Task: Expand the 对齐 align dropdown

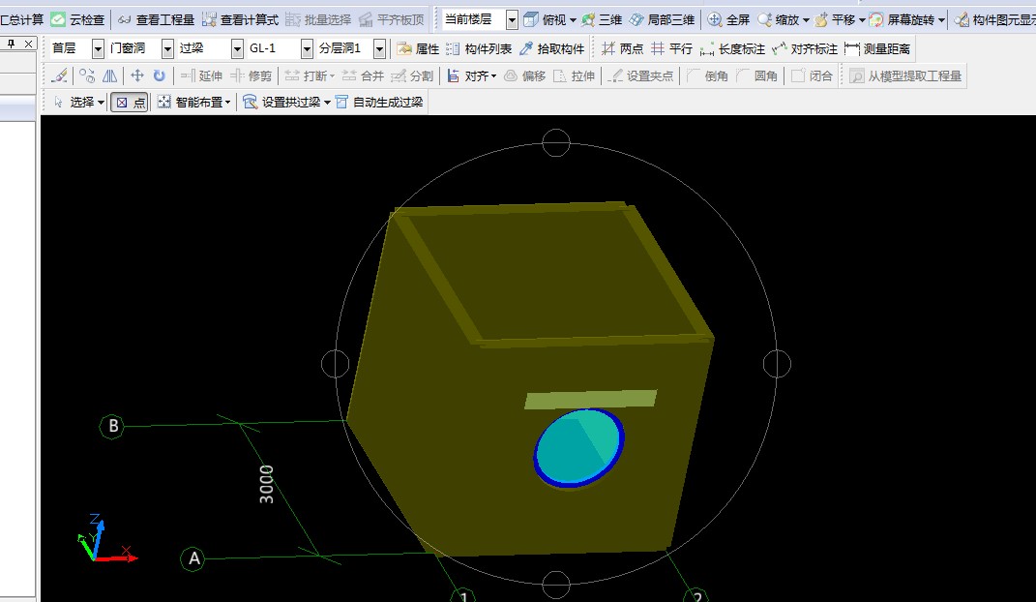Action: click(493, 76)
